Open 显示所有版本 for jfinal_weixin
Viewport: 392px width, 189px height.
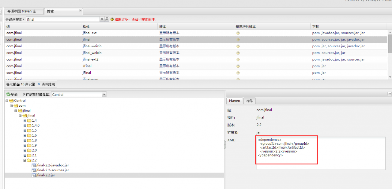click(169, 53)
